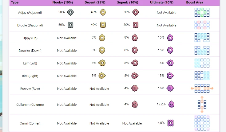This screenshot has height=132, width=226.
Task: Click the grey Nooby Adjay cog icon
Action: point(70,12)
